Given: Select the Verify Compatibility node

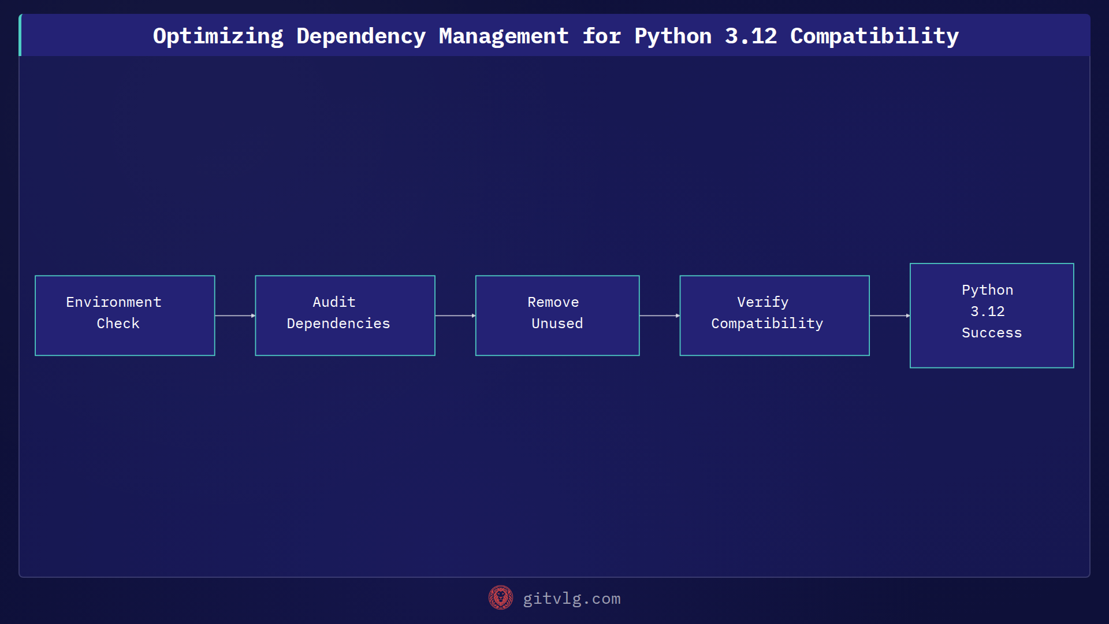Looking at the screenshot, I should [x=775, y=315].
